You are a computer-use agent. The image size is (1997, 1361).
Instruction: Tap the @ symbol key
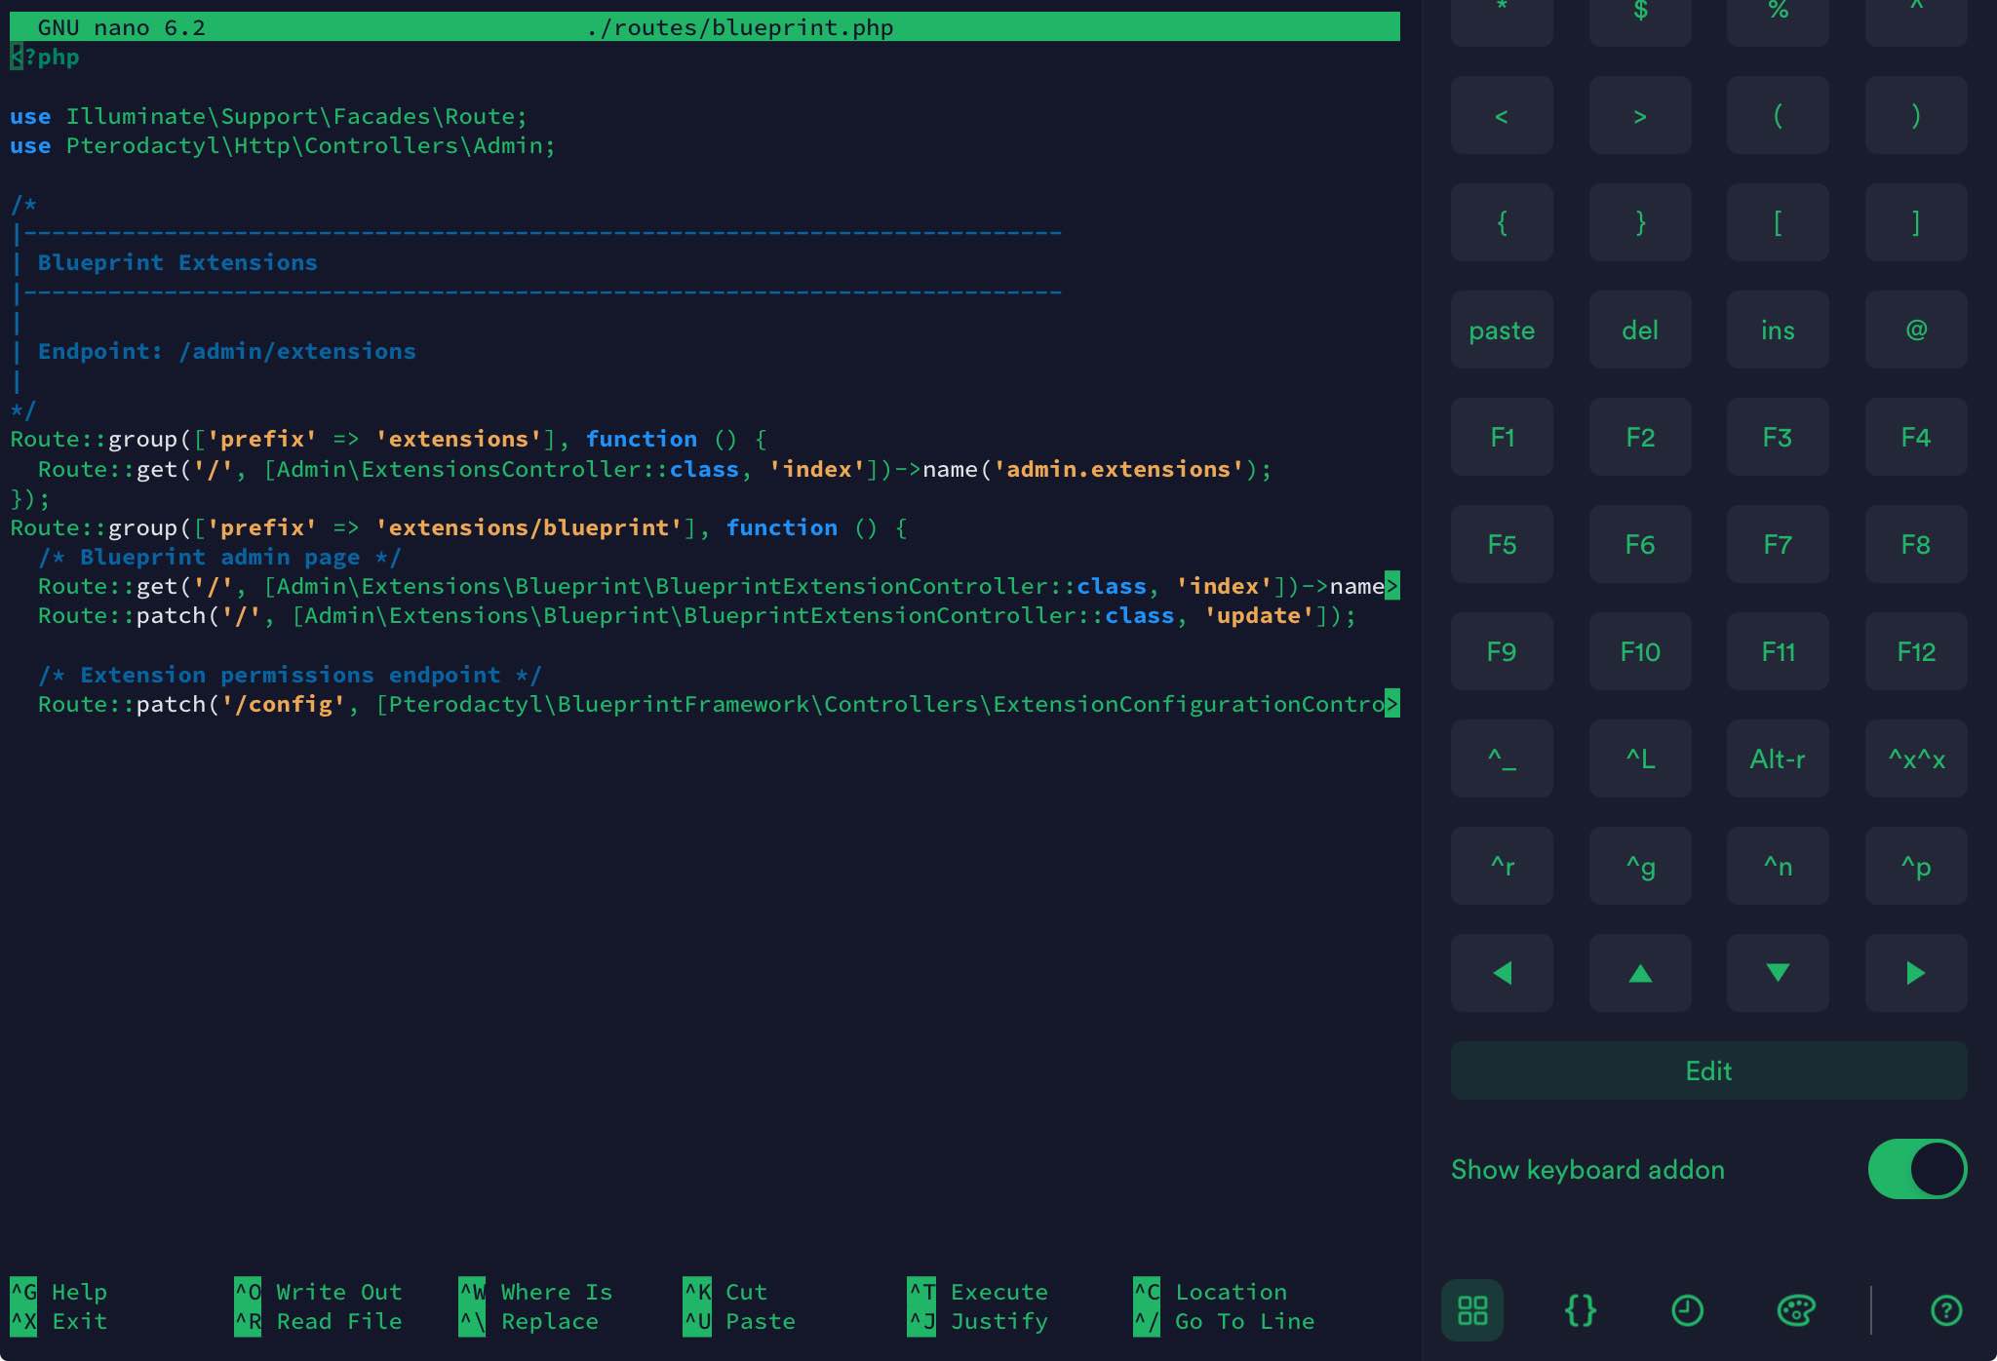click(x=1916, y=330)
